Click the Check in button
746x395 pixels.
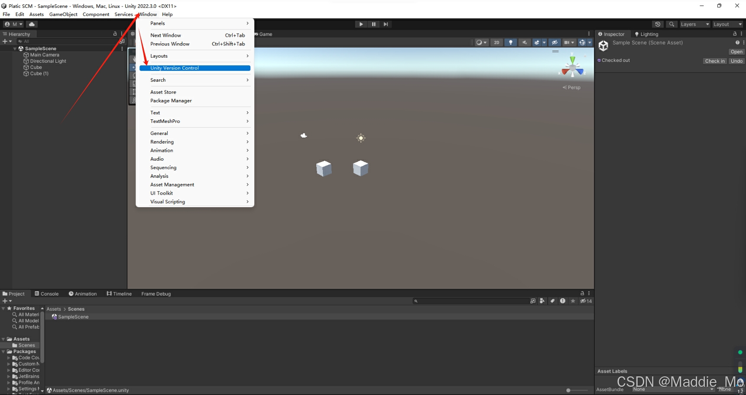pyautogui.click(x=715, y=61)
